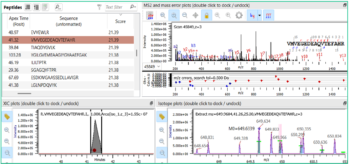Viewport: 349px width, 164px height.
Task: Expand the b/y ion type dropdown arrow
Action: click(260, 15)
